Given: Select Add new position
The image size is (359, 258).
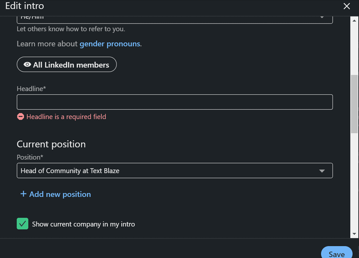Looking at the screenshot, I should point(60,194).
